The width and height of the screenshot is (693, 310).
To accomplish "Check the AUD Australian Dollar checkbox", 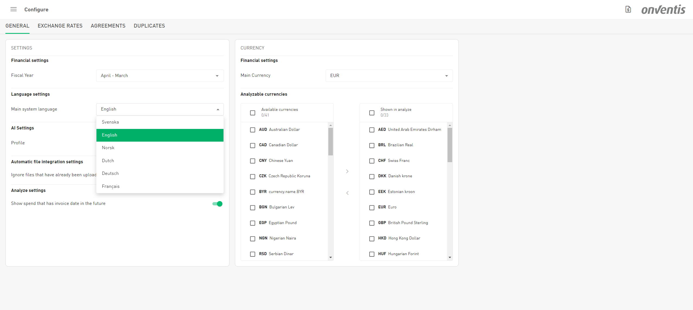I will pyautogui.click(x=252, y=130).
